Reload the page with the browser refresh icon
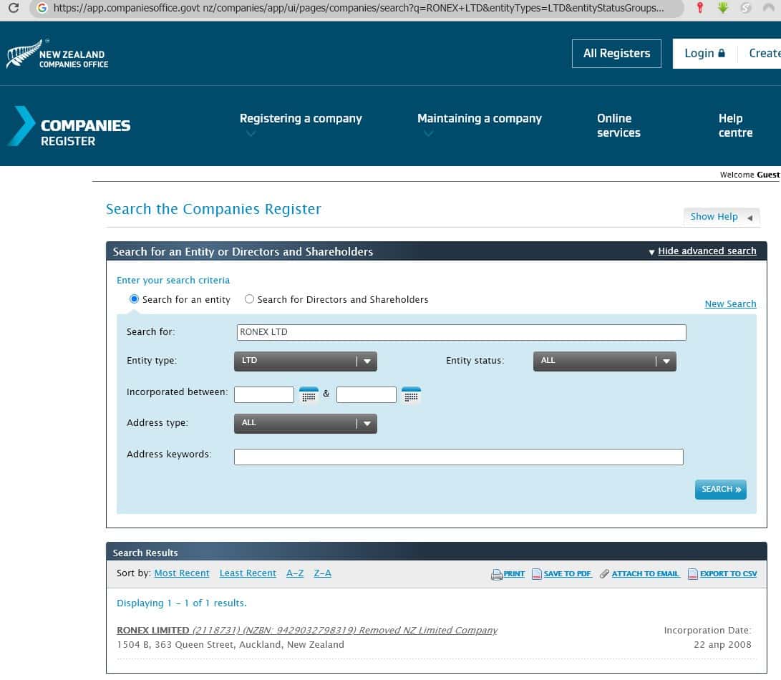 (14, 7)
